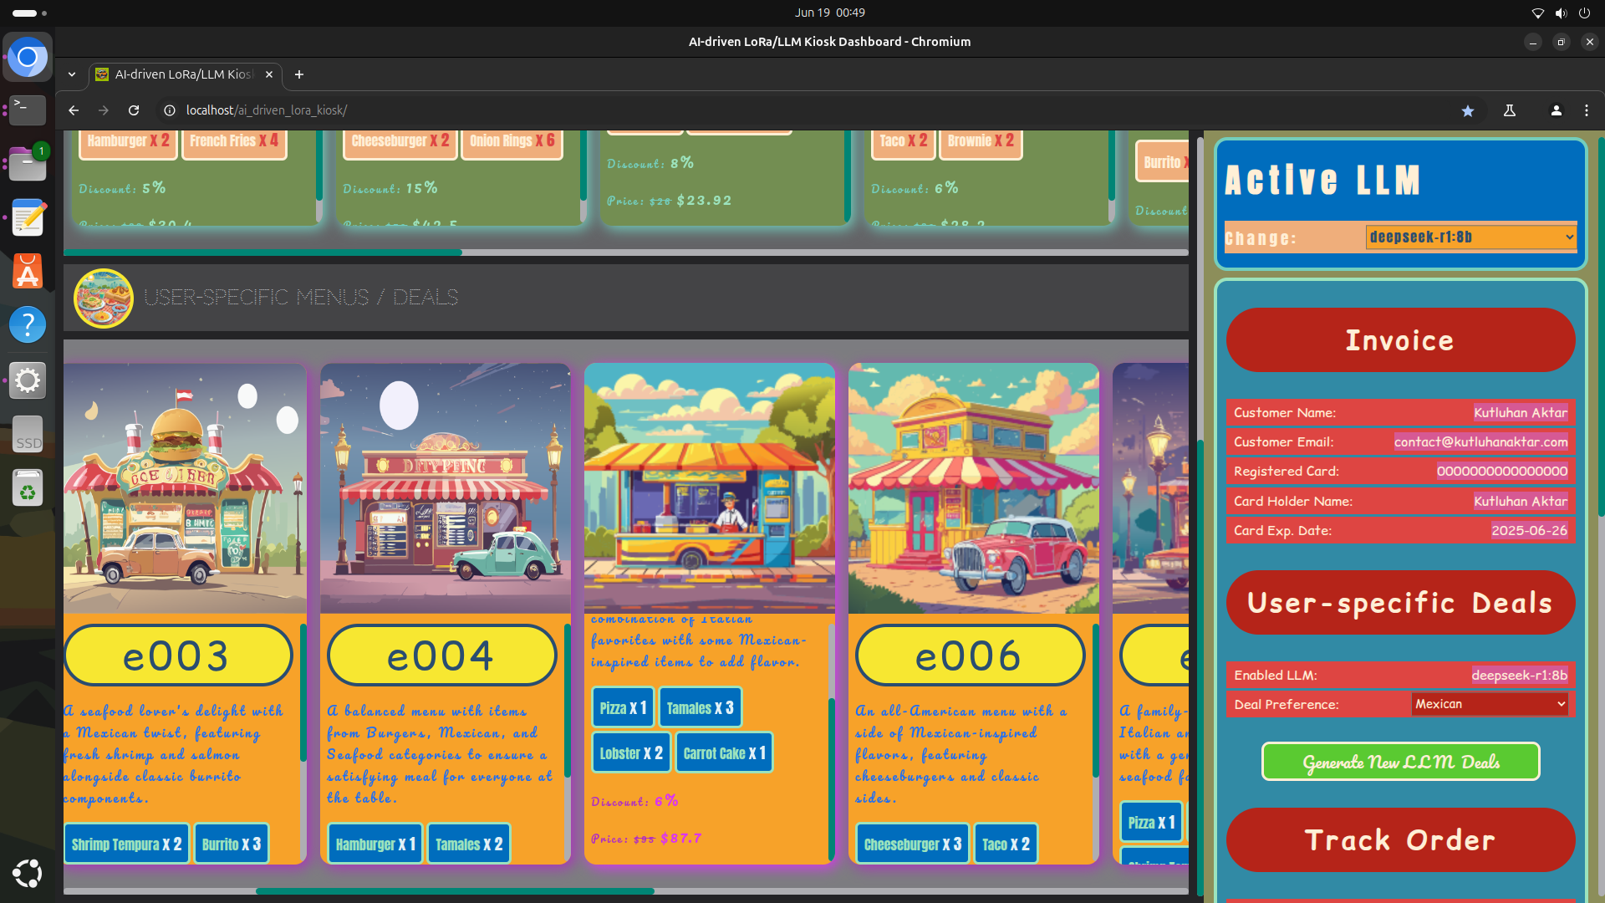1605x903 pixels.
Task: Open a new browser tab
Action: pos(299,74)
